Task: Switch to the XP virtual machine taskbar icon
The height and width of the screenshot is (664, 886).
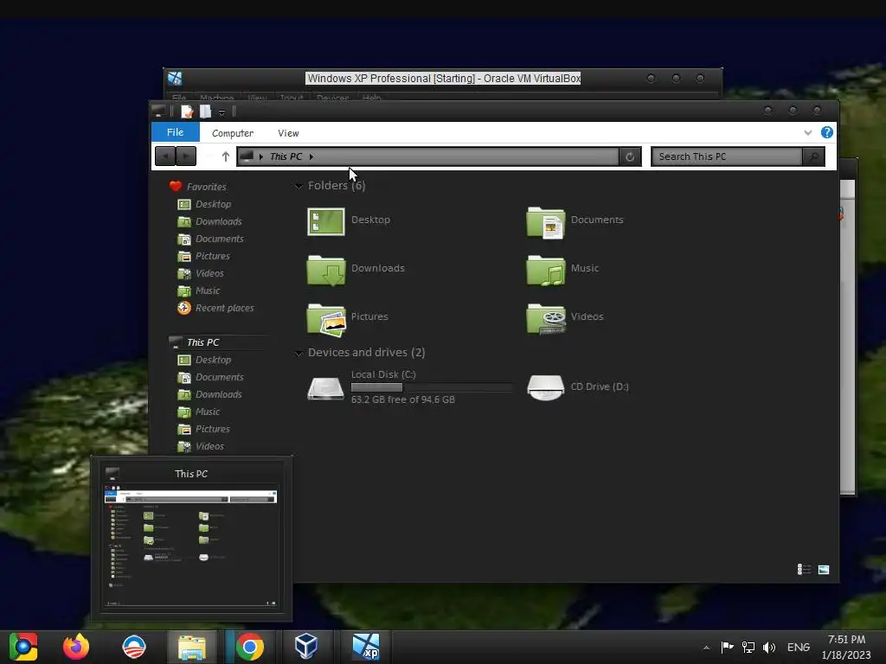Action: (x=366, y=647)
